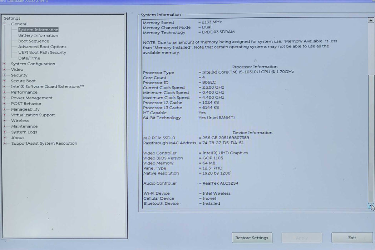Click the Wi-Fi Device Intel Wireless value
Screen dimensions: 375x250
tap(216, 193)
